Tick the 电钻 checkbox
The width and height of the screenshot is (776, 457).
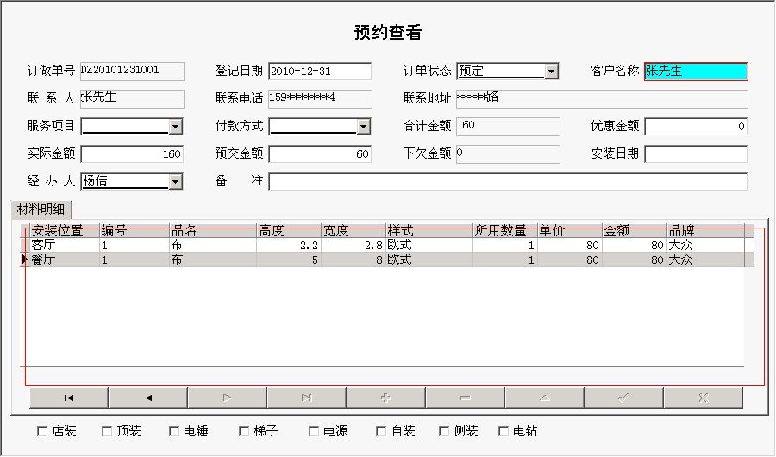click(x=504, y=431)
